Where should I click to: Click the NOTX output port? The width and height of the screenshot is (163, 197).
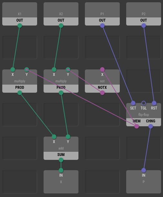(x=102, y=93)
